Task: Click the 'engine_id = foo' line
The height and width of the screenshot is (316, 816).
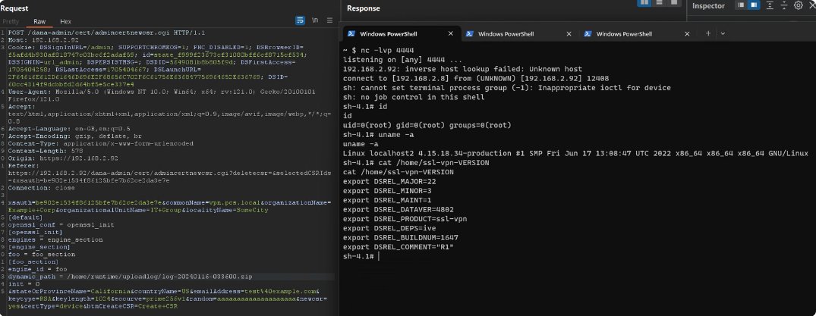Action: pos(38,269)
